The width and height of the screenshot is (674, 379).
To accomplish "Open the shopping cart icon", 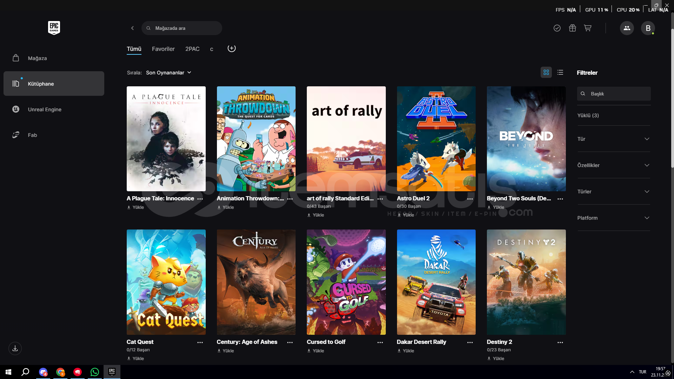I will 588,28.
